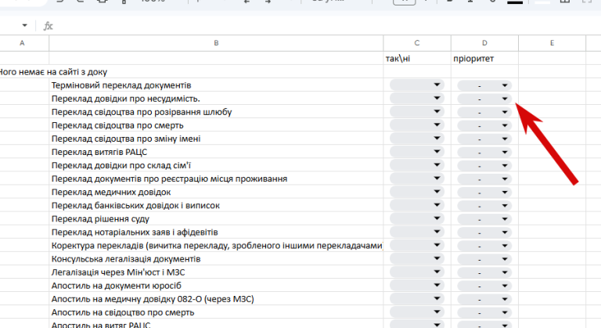Select cell 'Переклад рішення суду'

click(216, 218)
